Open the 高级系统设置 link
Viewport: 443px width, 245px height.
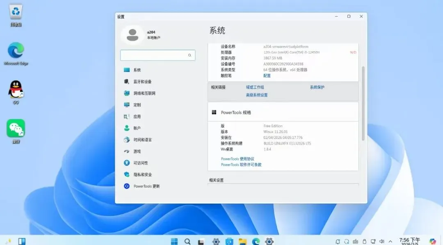tap(256, 95)
